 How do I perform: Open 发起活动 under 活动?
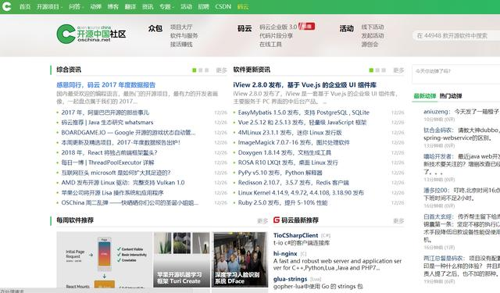[373, 36]
